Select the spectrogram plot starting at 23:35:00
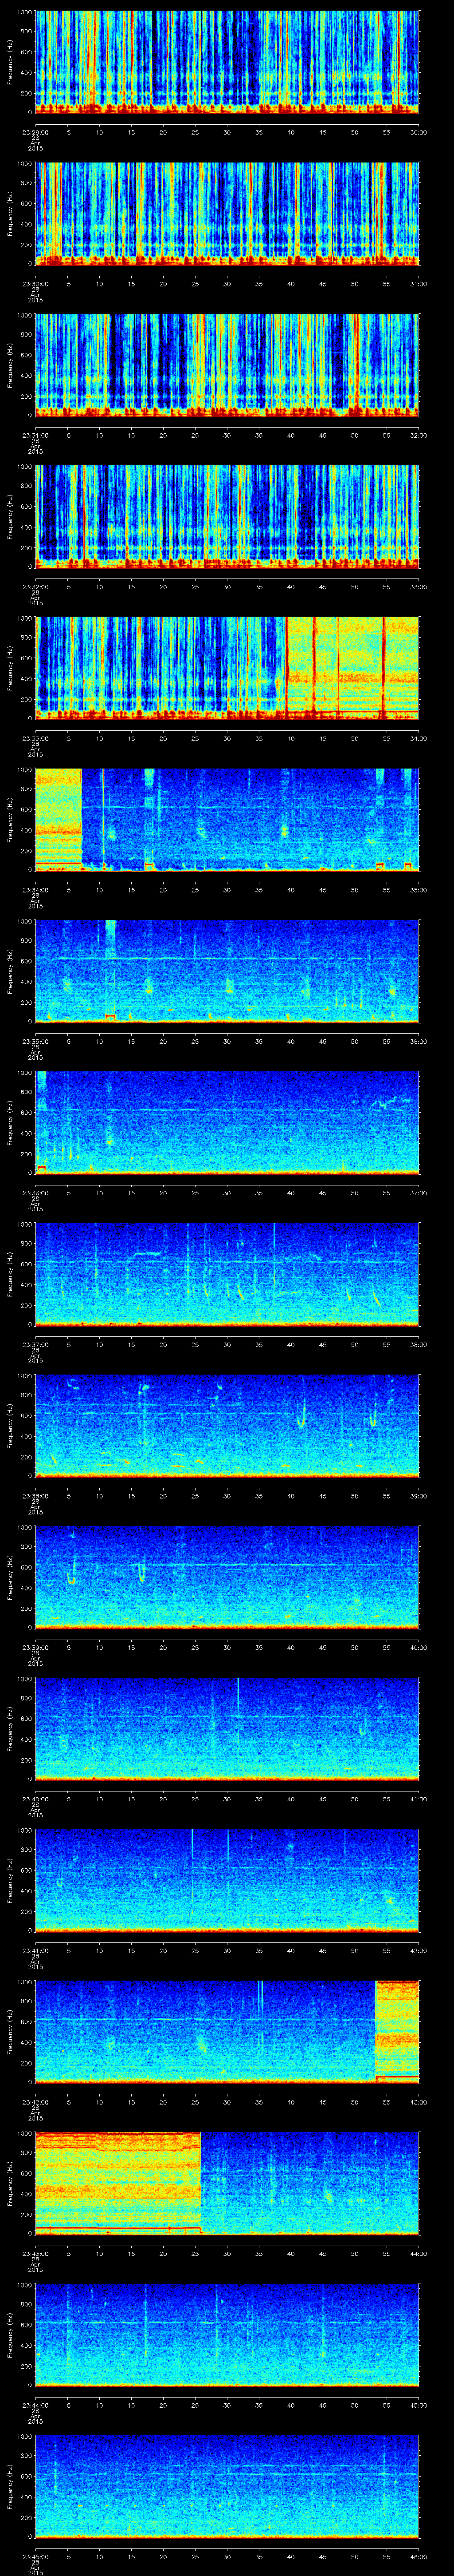 tap(227, 971)
